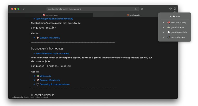
Task: Open the Written arts category link
Action: (45, 76)
